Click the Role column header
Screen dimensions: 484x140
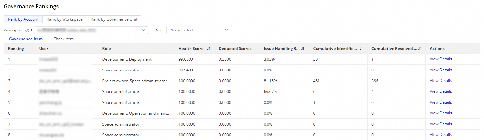106,49
